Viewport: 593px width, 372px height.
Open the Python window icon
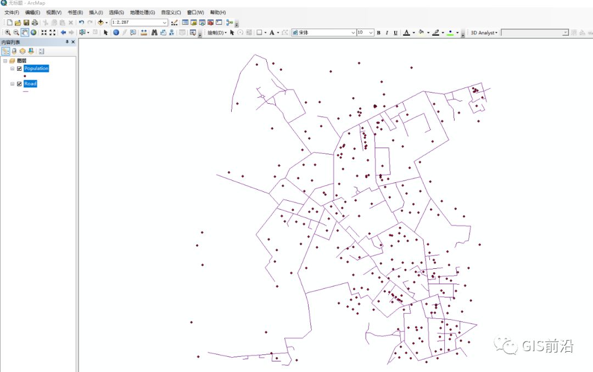(219, 22)
